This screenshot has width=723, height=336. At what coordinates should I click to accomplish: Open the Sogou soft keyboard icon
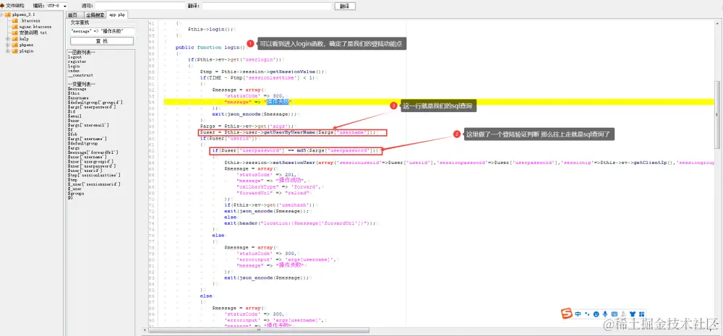tap(614, 314)
